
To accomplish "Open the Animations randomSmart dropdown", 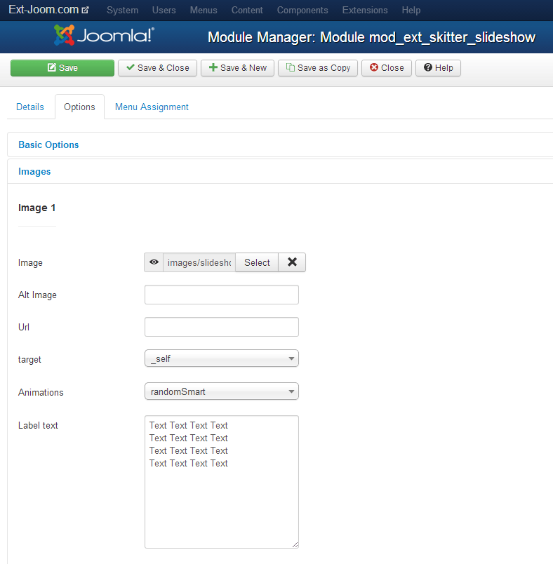I will coord(222,391).
